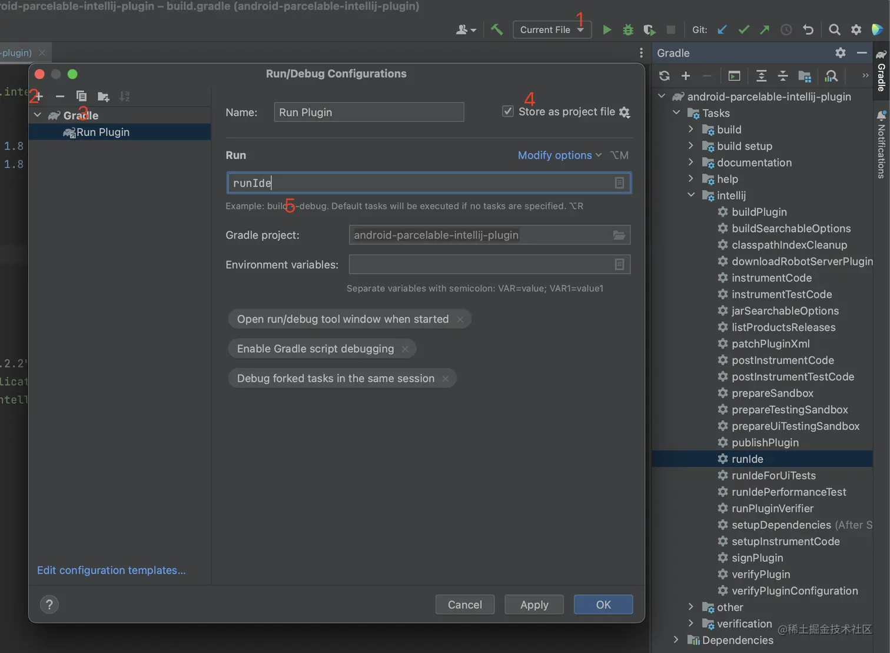Open the Notifications sidebar tab

tap(881, 144)
